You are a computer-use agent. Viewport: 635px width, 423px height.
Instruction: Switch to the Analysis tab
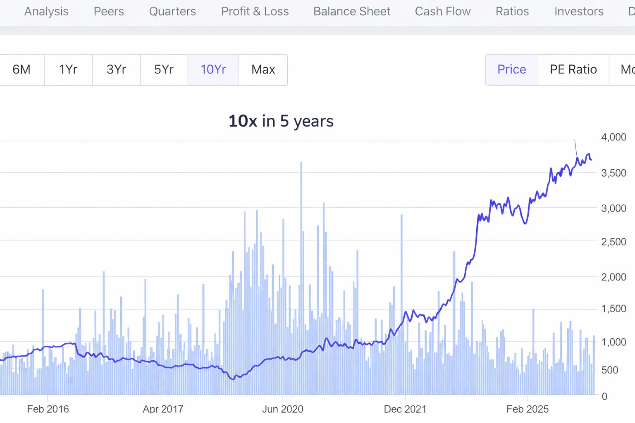[46, 12]
